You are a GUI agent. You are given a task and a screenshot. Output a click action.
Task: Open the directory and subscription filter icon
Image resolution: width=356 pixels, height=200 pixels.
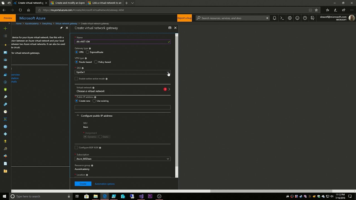(x=313, y=18)
